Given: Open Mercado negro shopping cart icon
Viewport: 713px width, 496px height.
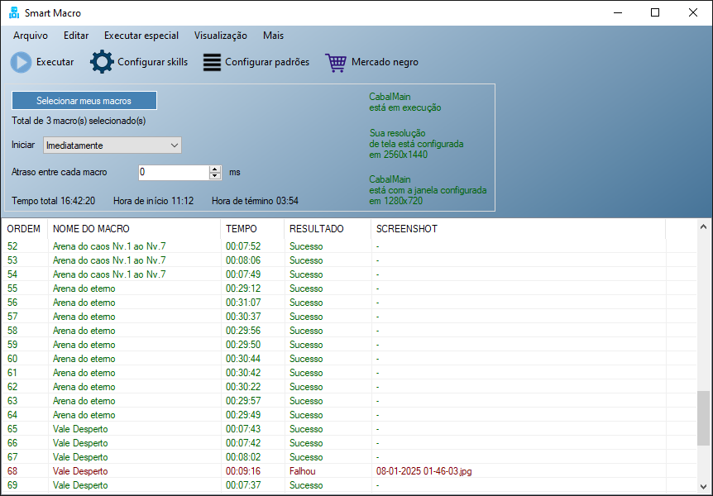Looking at the screenshot, I should coord(336,62).
